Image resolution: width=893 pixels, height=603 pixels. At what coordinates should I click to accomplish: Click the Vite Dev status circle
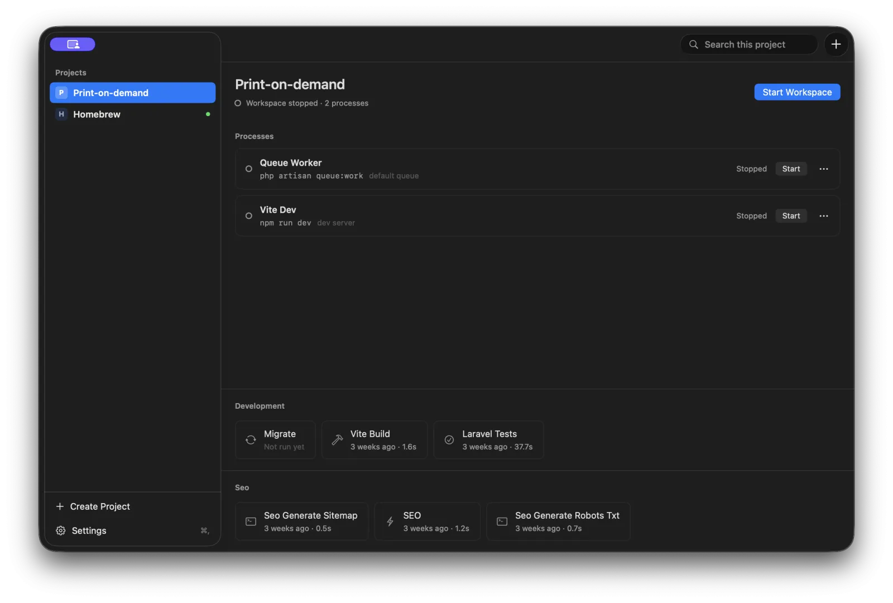click(x=249, y=216)
